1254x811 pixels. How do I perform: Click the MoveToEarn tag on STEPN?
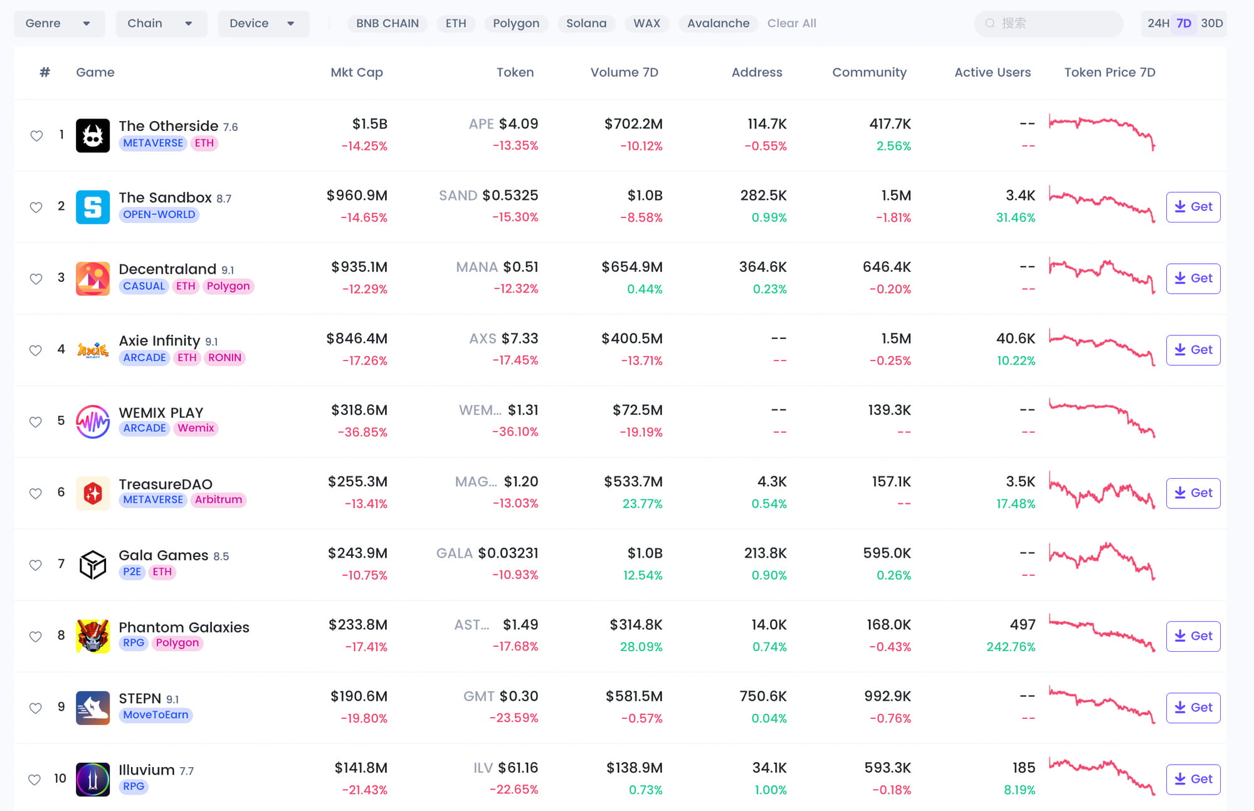155,715
